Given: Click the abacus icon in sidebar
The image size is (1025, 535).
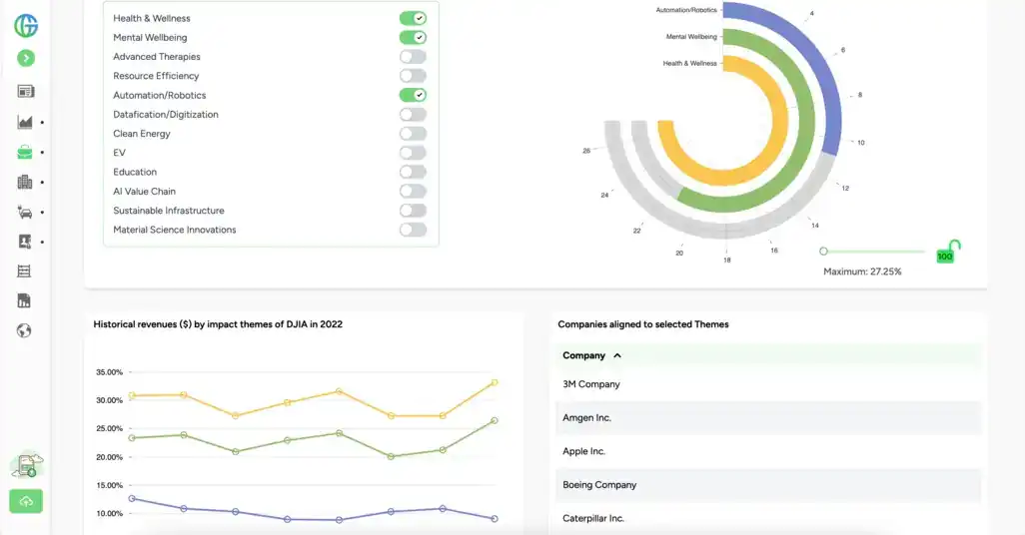Looking at the screenshot, I should [x=25, y=271].
